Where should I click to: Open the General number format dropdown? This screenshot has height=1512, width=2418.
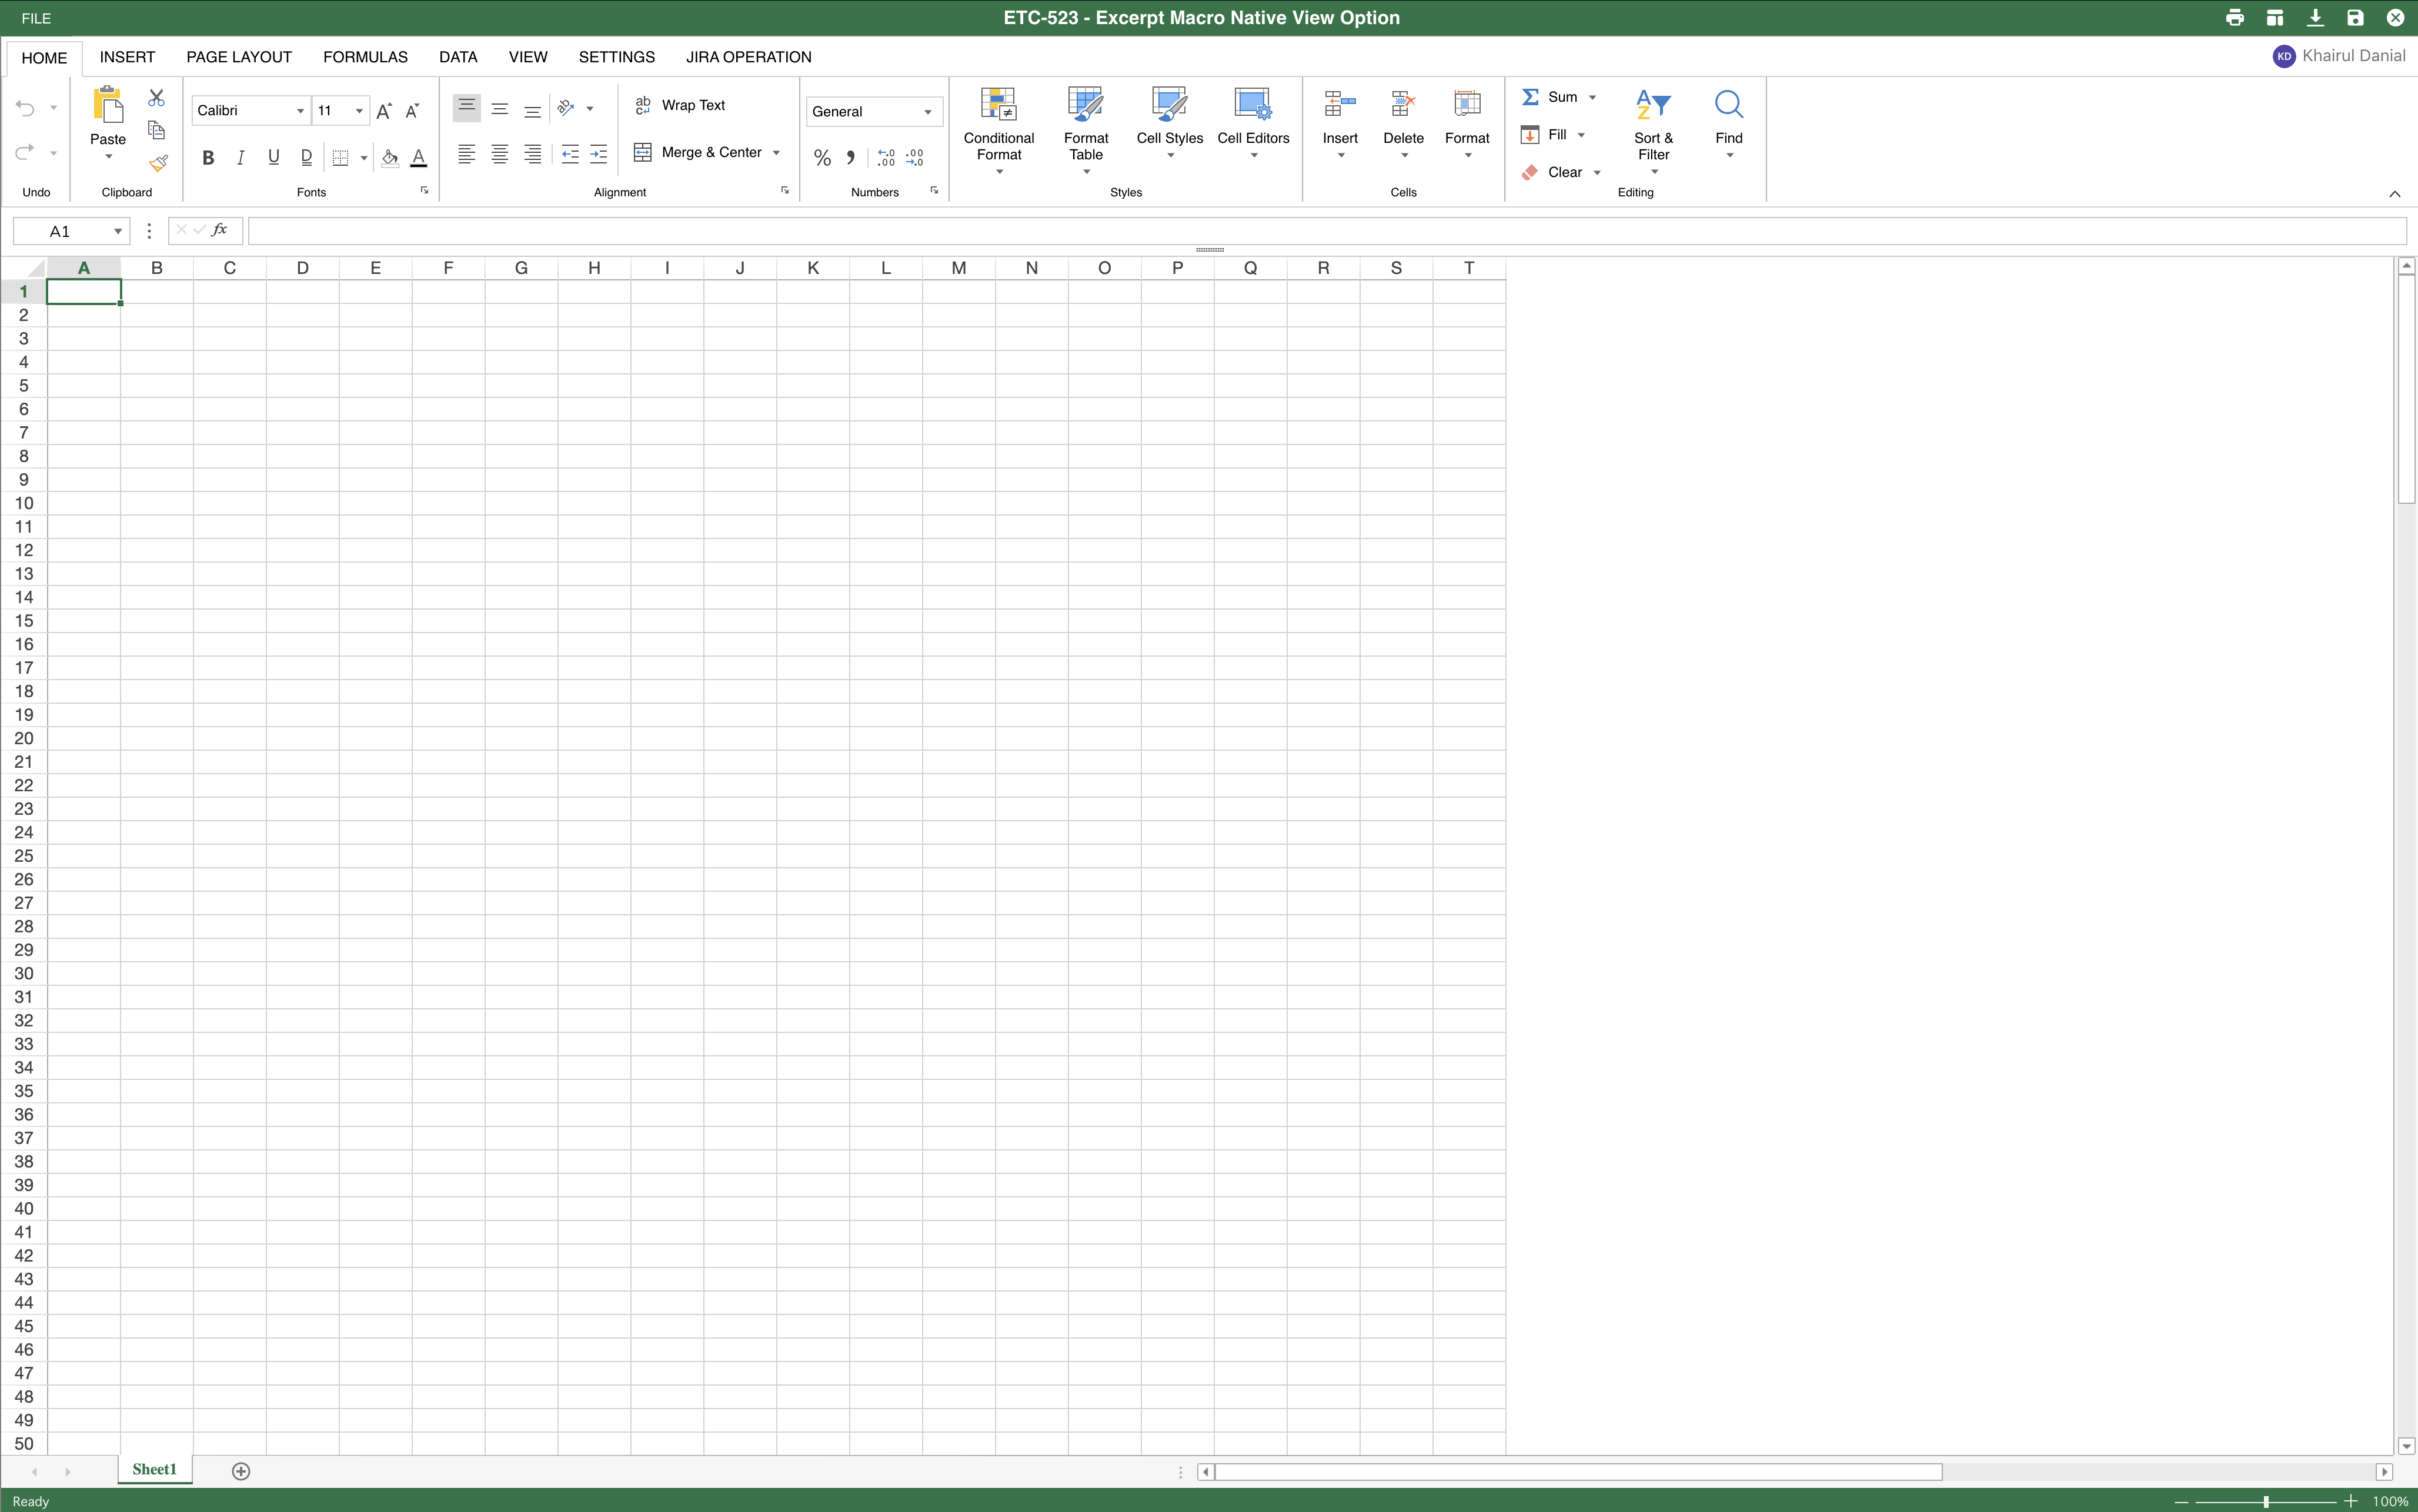pyautogui.click(x=927, y=112)
